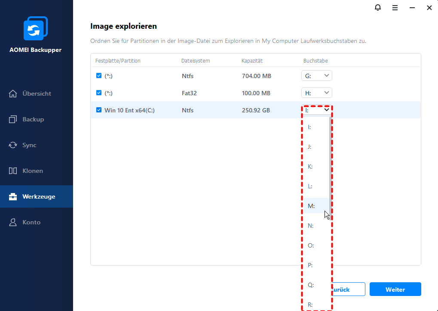Open the H: drive letter dropdown

click(x=316, y=93)
